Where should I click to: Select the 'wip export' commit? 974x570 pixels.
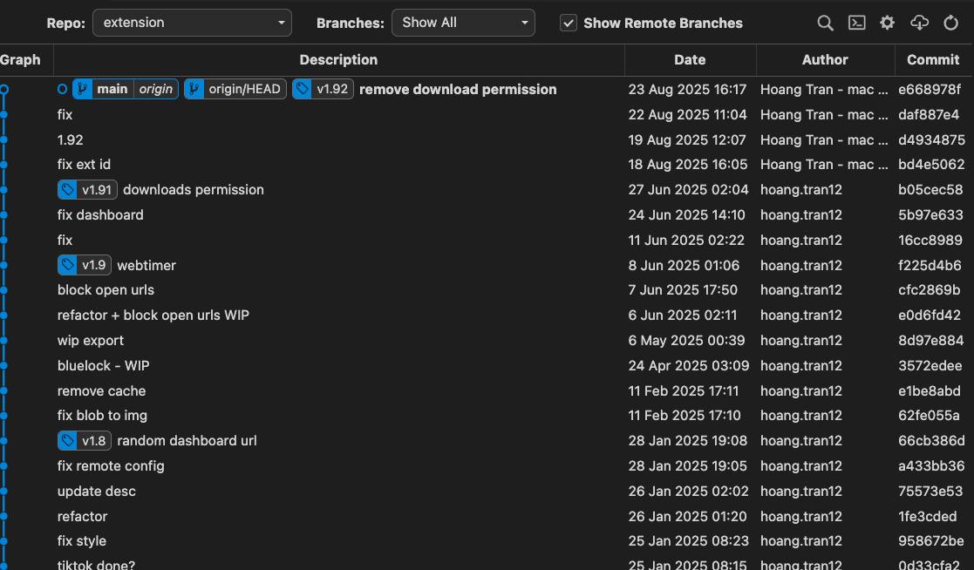(x=90, y=340)
